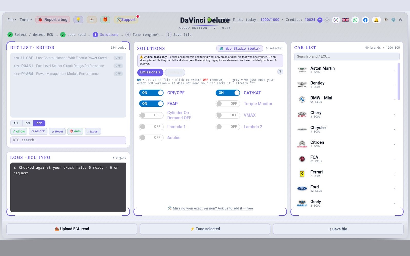Screen dimensions: 410x256
Task: Go to step 5 Save file
Action: click(x=179, y=35)
